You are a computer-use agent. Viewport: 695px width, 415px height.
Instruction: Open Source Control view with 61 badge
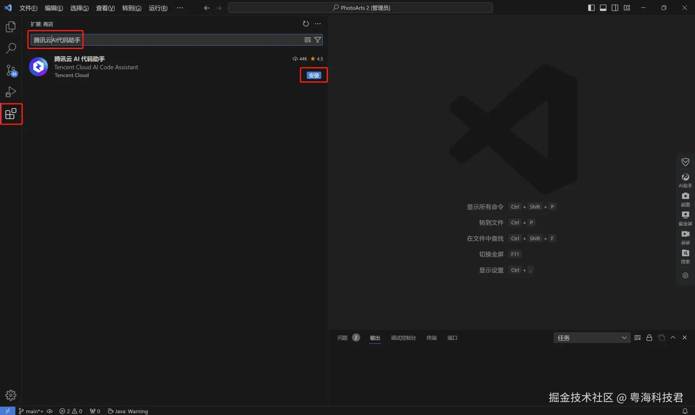(x=11, y=70)
